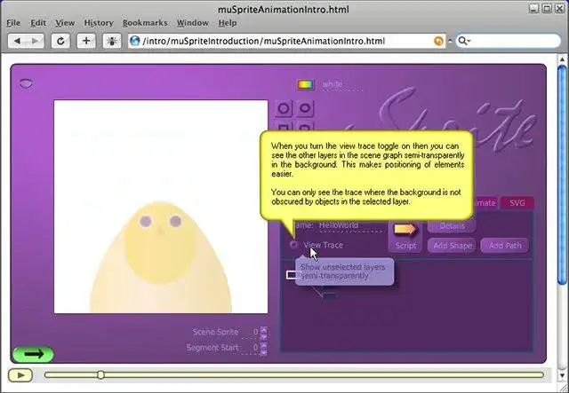
Task: Switch to the partially hidden Animate tab
Action: (485, 203)
